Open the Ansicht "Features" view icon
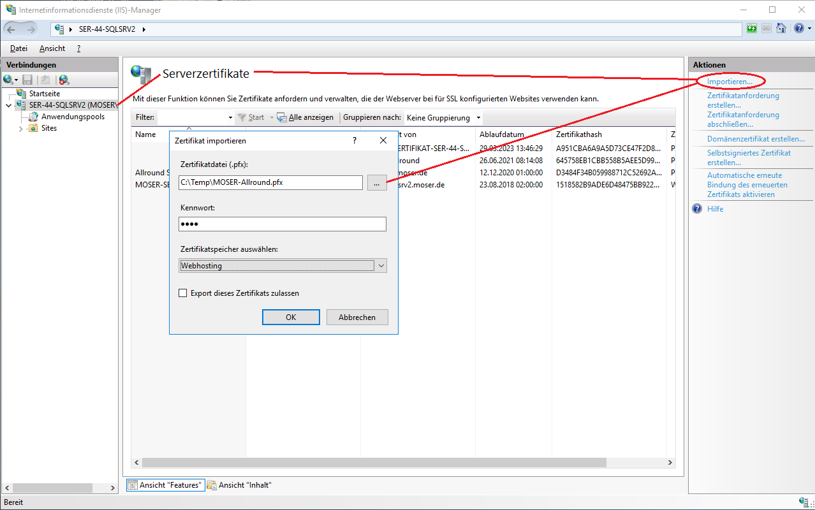 (x=133, y=485)
